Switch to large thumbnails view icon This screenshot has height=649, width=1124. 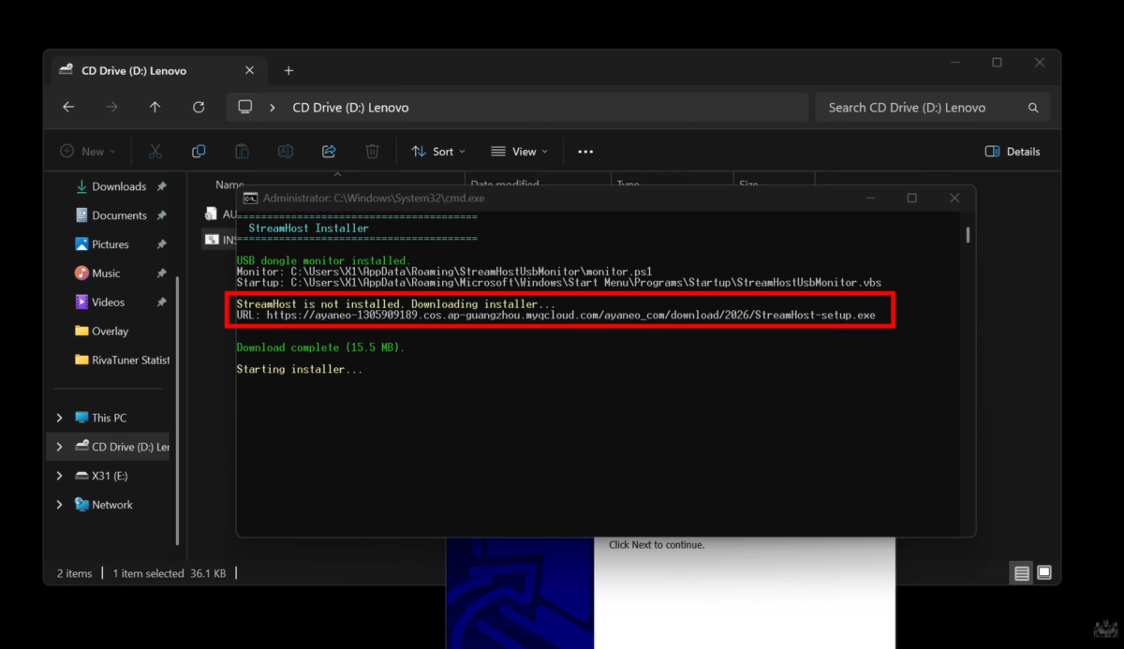pyautogui.click(x=1044, y=573)
